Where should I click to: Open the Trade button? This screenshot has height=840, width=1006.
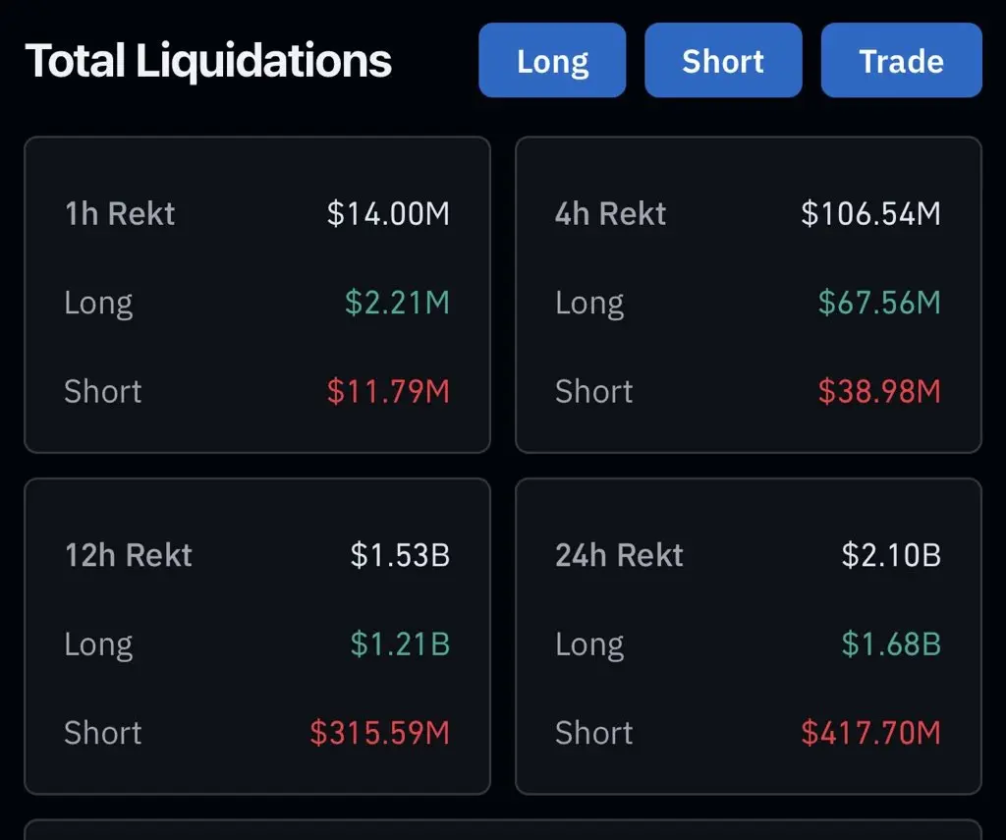click(x=901, y=61)
